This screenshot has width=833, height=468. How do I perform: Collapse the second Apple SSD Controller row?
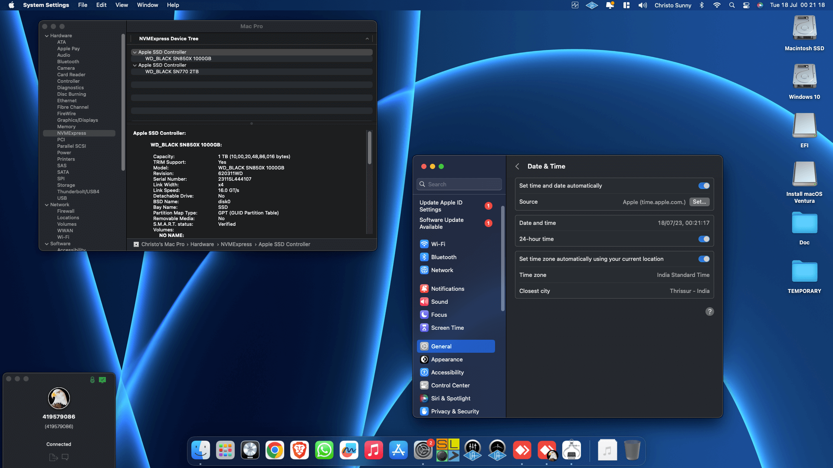(x=135, y=65)
